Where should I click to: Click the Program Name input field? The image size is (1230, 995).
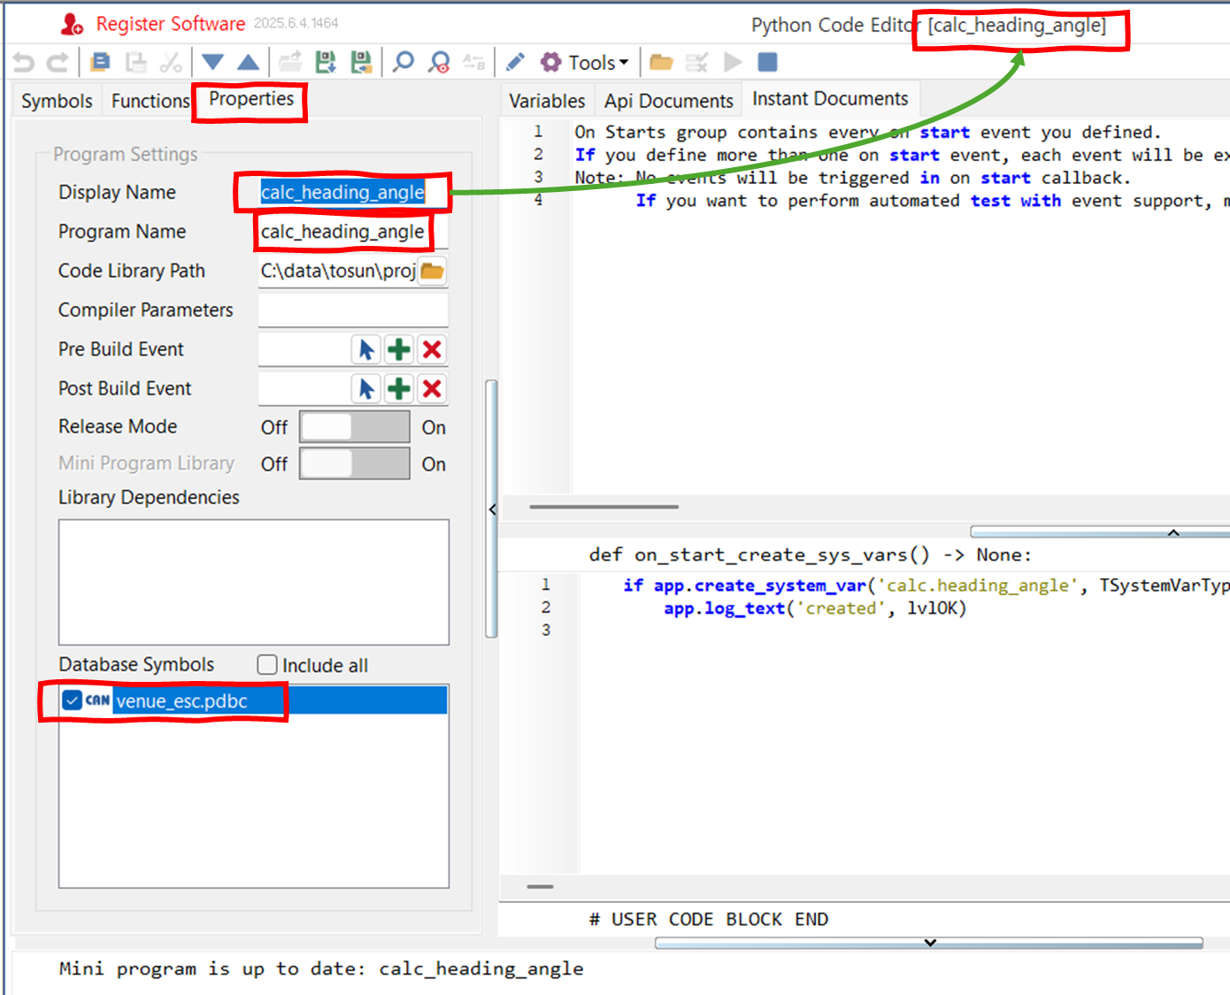point(353,232)
